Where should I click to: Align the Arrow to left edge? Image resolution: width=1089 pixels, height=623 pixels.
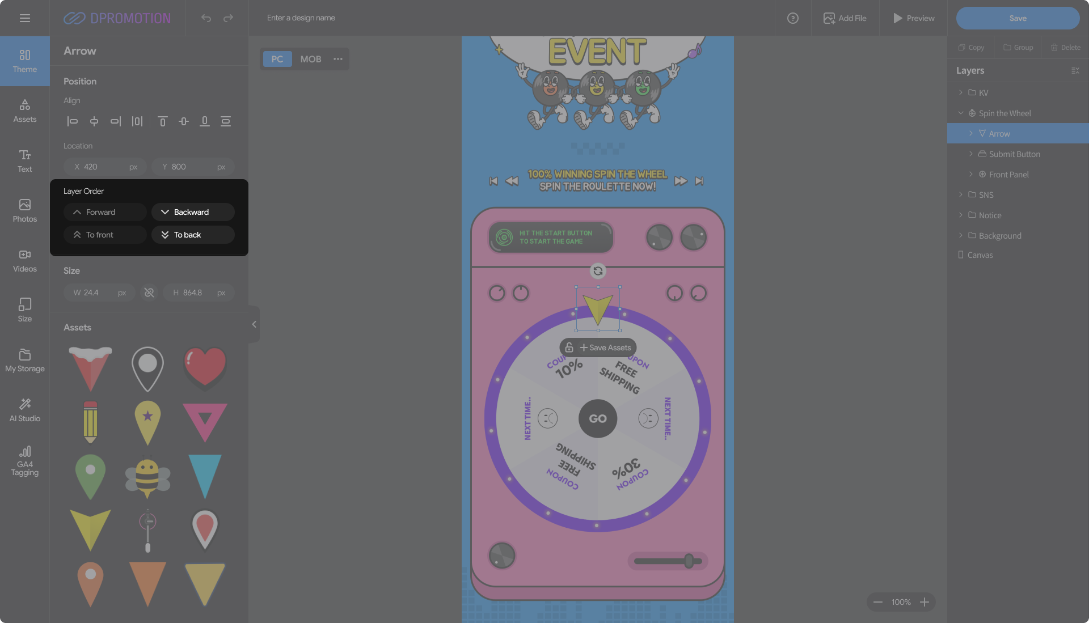click(72, 121)
